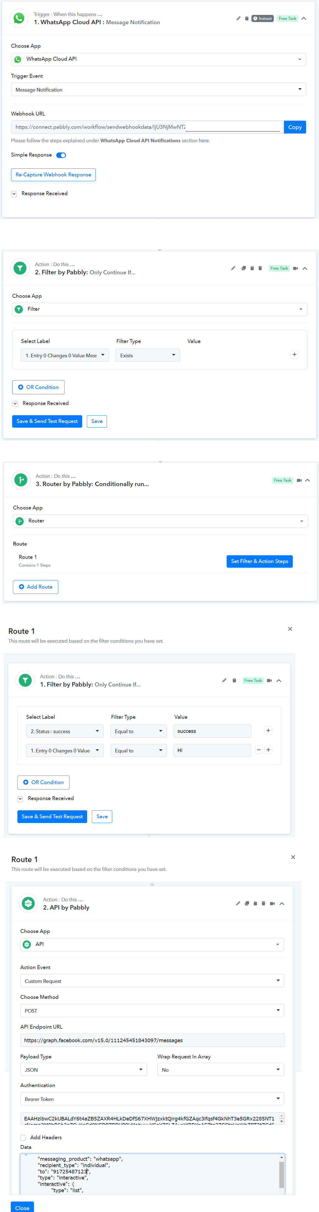319x1212 pixels.
Task: Open video camera icon on Route 1 Filter step
Action: [x=270, y=680]
